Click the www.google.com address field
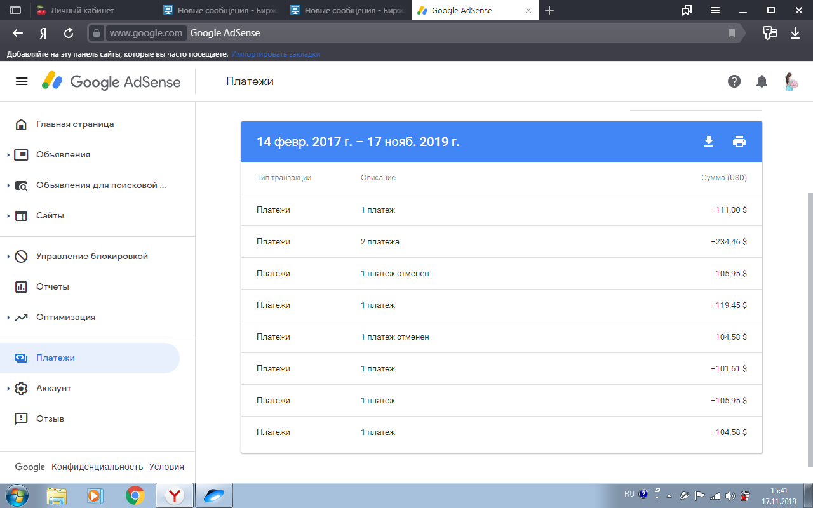Viewport: 813px width, 508px height. pyautogui.click(x=146, y=33)
